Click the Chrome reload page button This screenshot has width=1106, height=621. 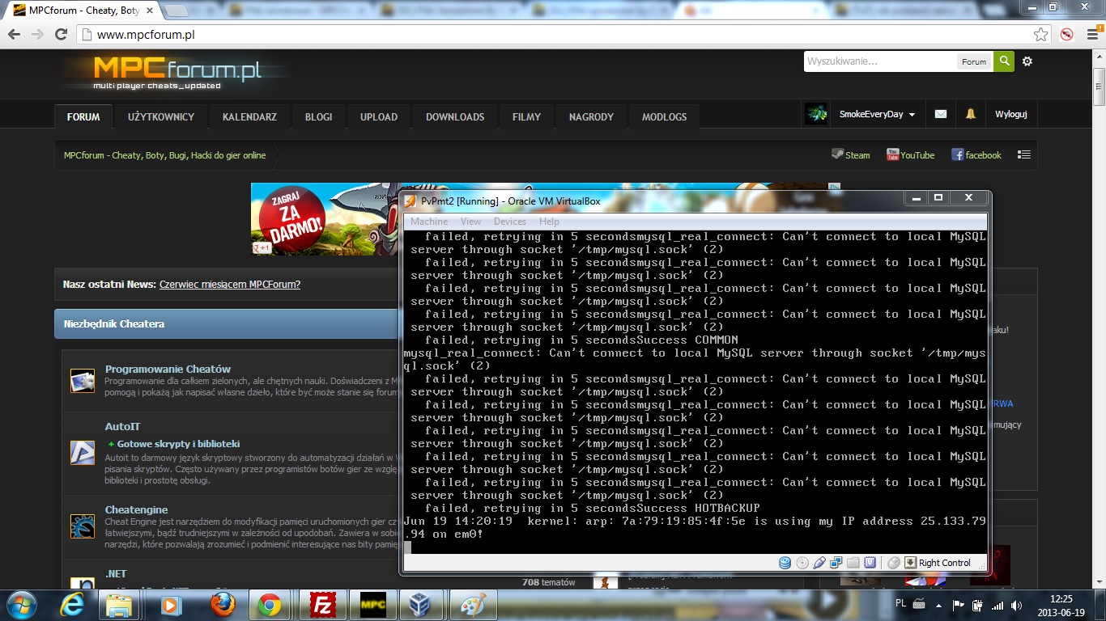pyautogui.click(x=61, y=34)
